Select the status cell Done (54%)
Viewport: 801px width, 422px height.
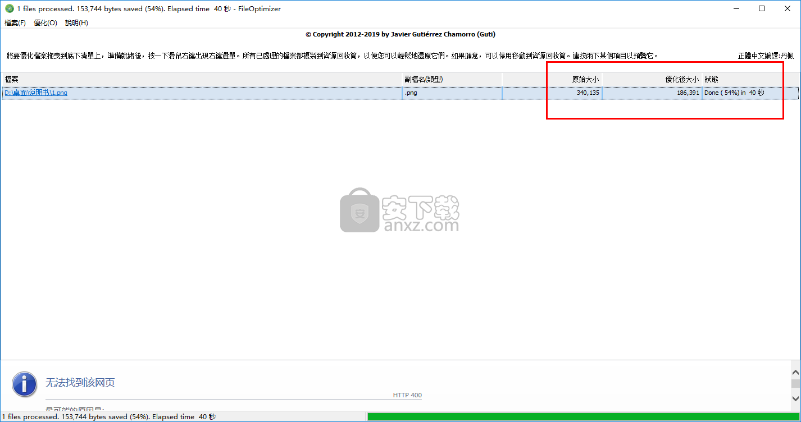(734, 93)
